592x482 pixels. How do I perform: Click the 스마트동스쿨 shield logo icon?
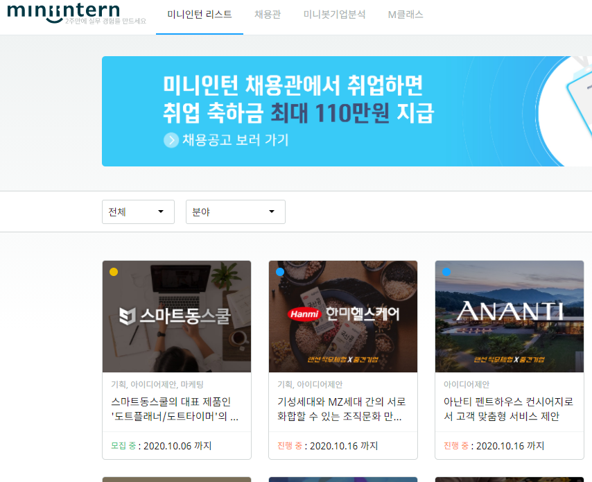click(x=128, y=316)
